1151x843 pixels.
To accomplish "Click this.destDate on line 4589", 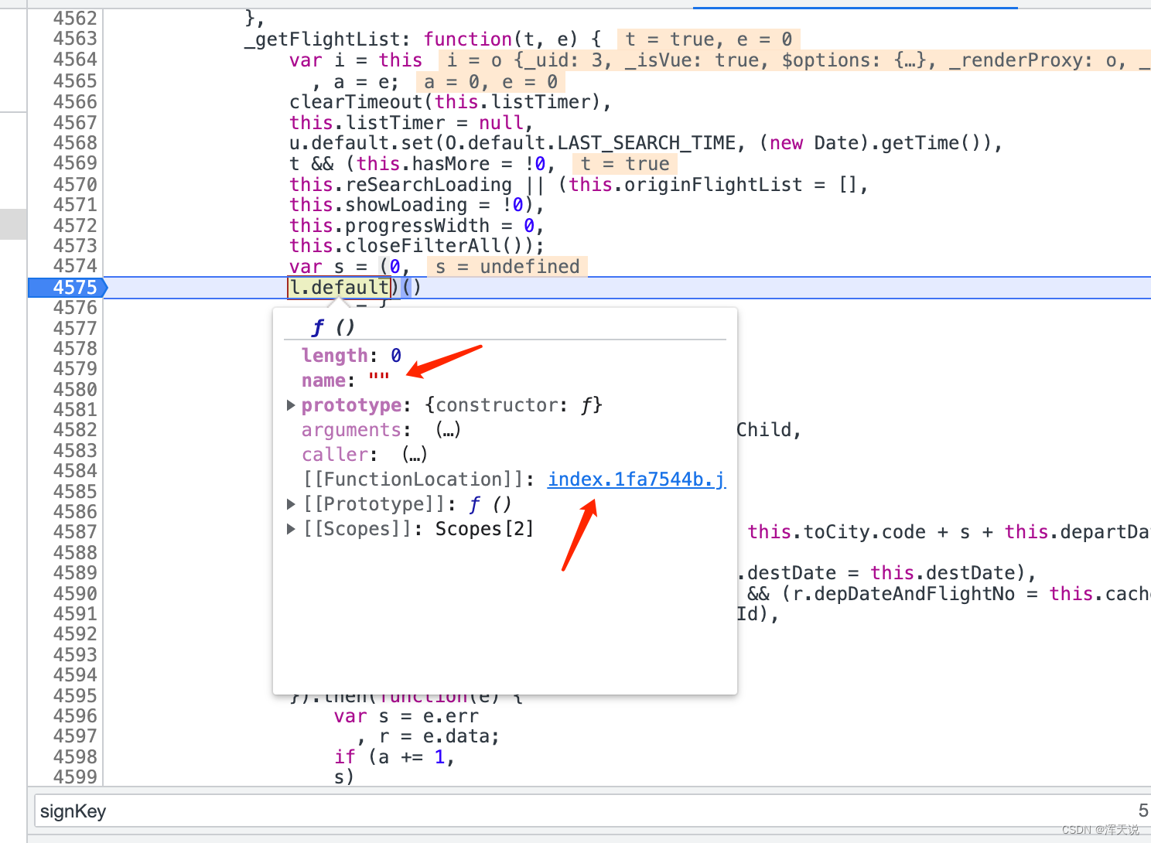I will click(942, 573).
